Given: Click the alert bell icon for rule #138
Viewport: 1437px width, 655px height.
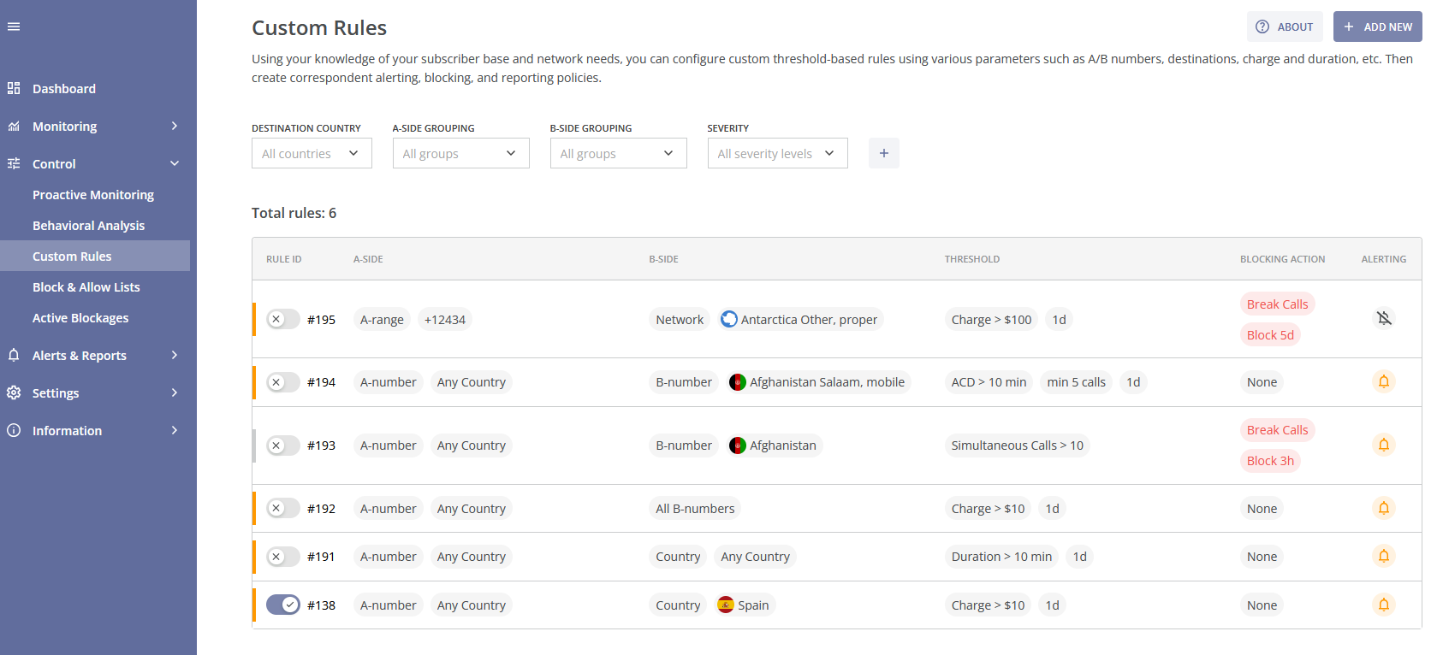Looking at the screenshot, I should (1383, 605).
